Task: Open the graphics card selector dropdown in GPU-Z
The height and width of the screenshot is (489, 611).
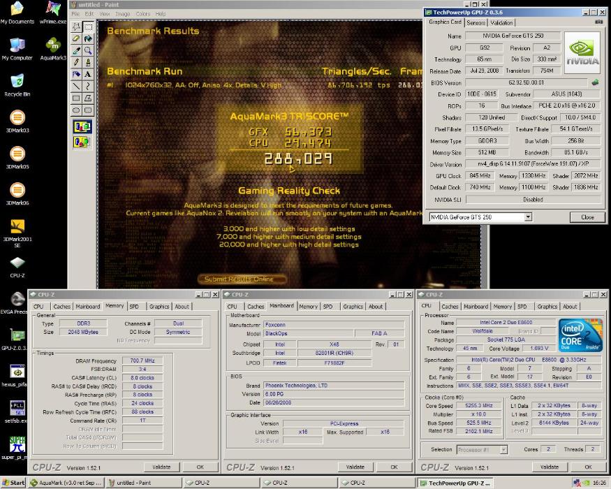Action: click(x=528, y=217)
